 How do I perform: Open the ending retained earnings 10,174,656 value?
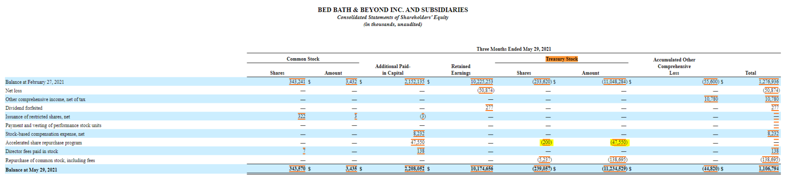point(482,169)
